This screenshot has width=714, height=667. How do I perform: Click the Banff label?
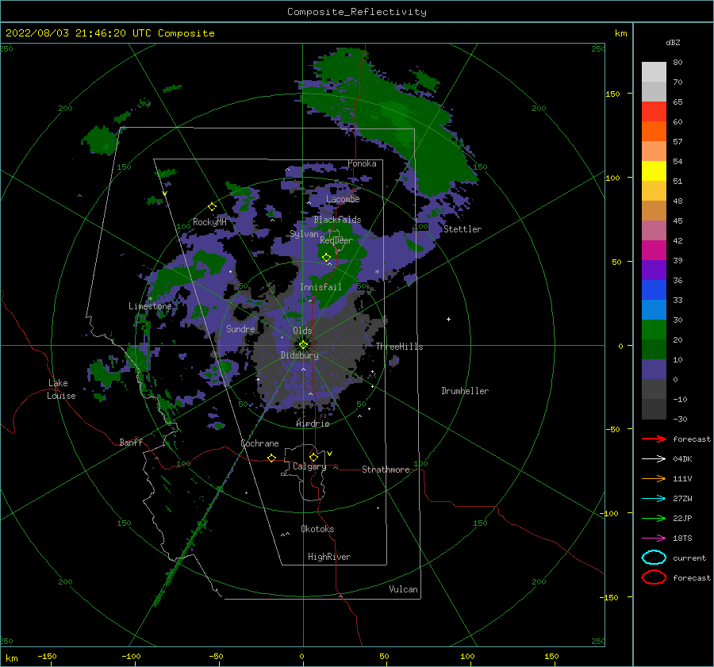(131, 442)
